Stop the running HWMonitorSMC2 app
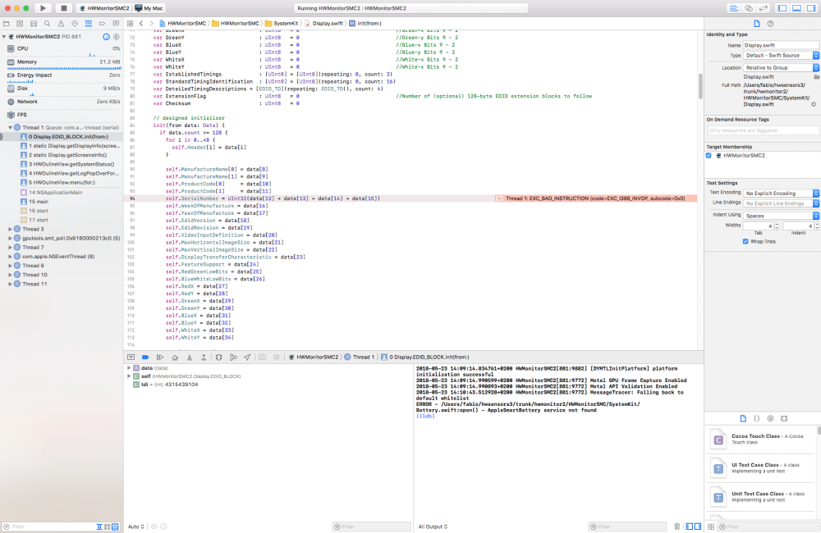The image size is (821, 533). click(63, 8)
